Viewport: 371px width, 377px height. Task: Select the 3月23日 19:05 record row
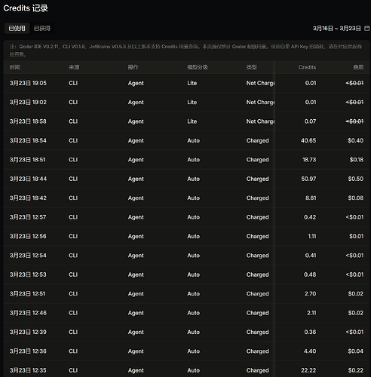[x=186, y=83]
